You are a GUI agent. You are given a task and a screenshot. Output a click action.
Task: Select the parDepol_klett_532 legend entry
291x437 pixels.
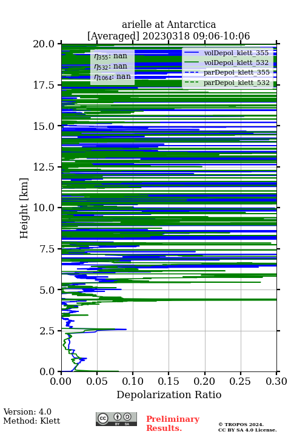pos(227,83)
